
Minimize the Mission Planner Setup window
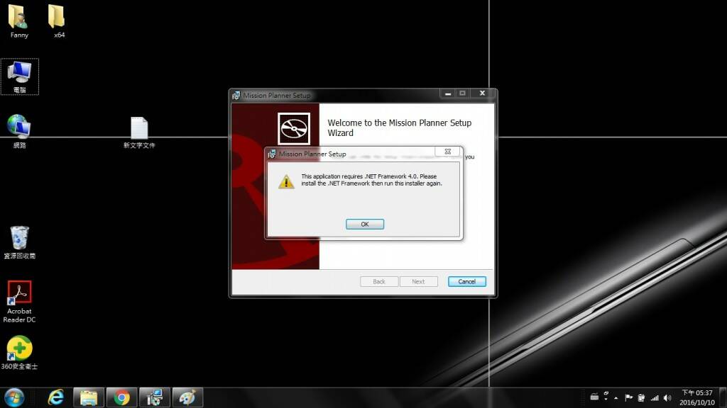(x=448, y=93)
